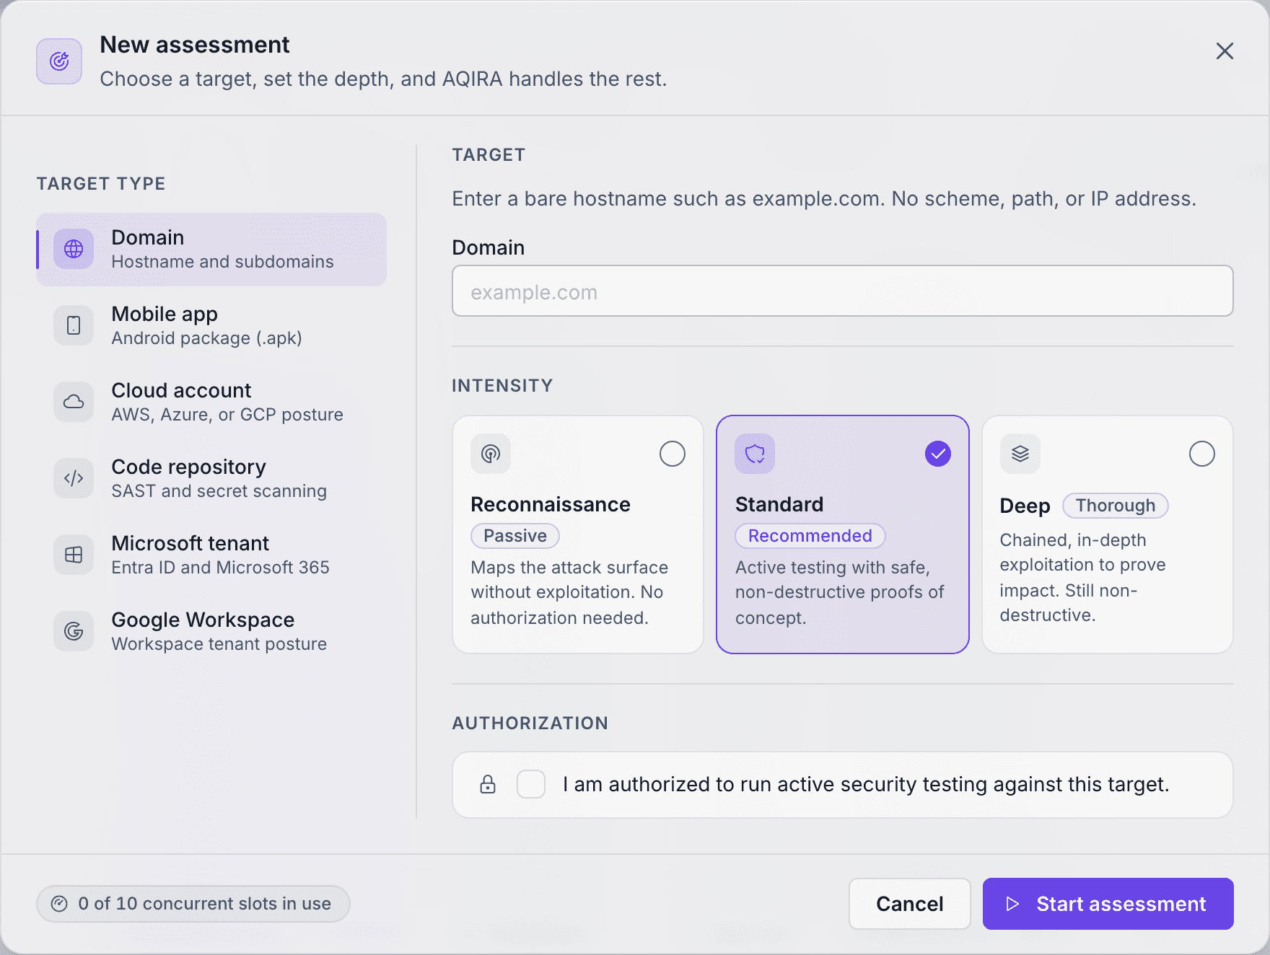
Task: Click 'Hostname and subdomains' subtitle
Action: point(222,262)
